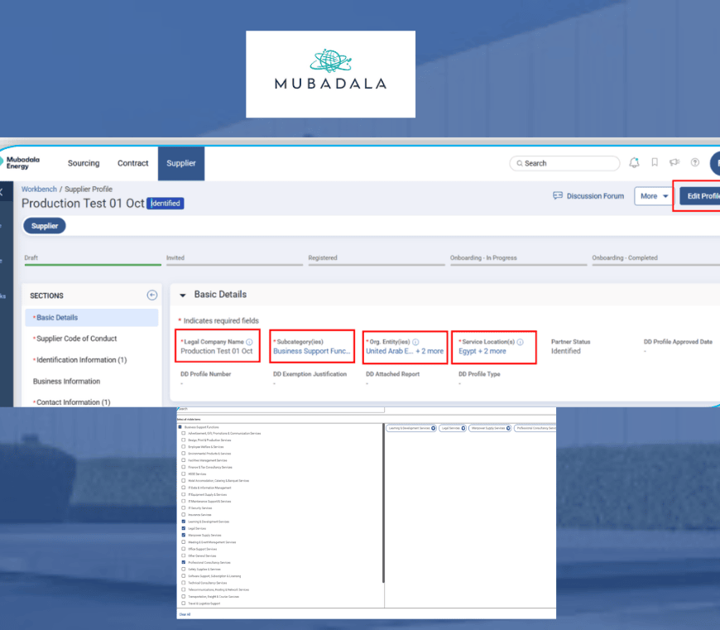Image resolution: width=720 pixels, height=630 pixels.
Task: Go to Basic Details section
Action: (x=91, y=317)
